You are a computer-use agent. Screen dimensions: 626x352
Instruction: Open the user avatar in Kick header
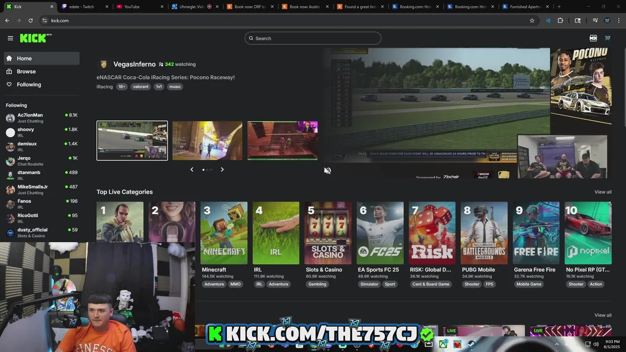pos(607,38)
